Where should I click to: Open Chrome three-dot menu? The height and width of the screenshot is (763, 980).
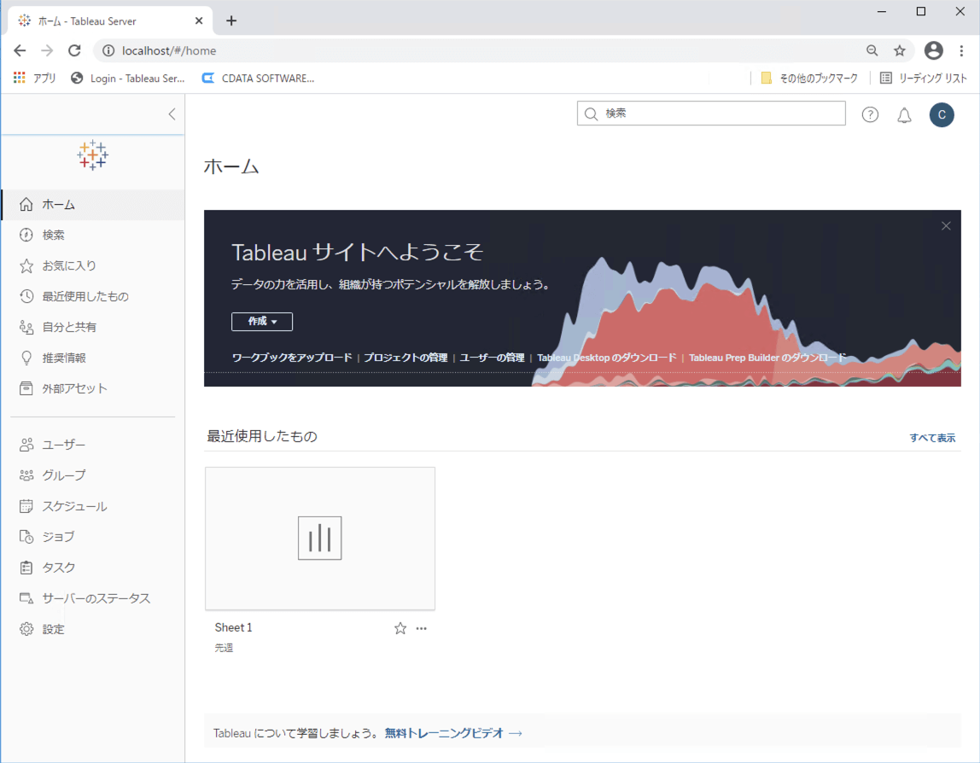click(961, 50)
